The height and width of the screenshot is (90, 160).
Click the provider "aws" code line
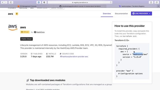[125, 71]
